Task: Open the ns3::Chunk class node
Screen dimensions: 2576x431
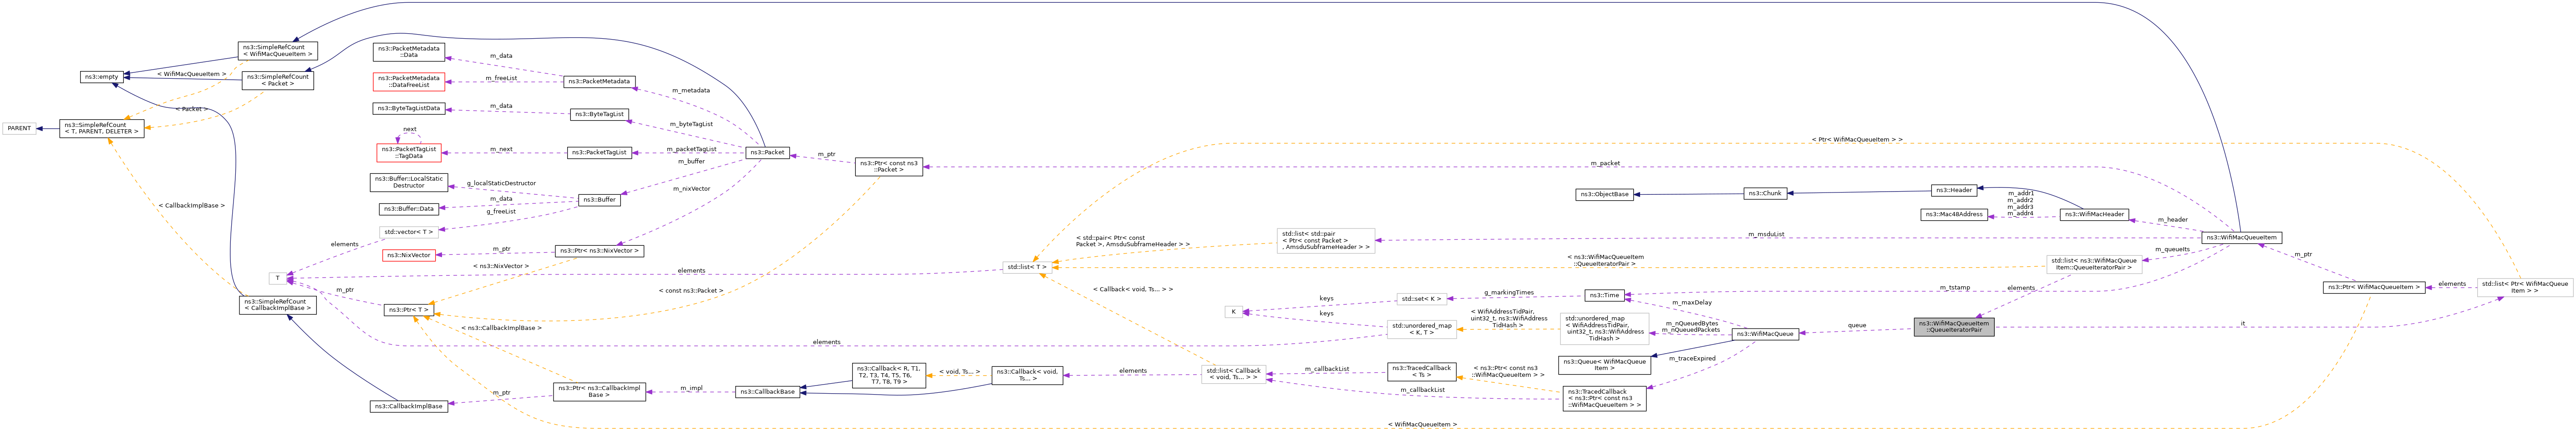Action: (x=1765, y=193)
